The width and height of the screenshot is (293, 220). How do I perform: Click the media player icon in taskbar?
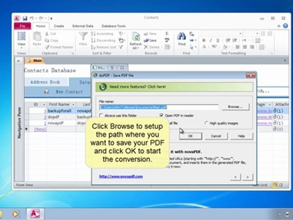pos(15,214)
